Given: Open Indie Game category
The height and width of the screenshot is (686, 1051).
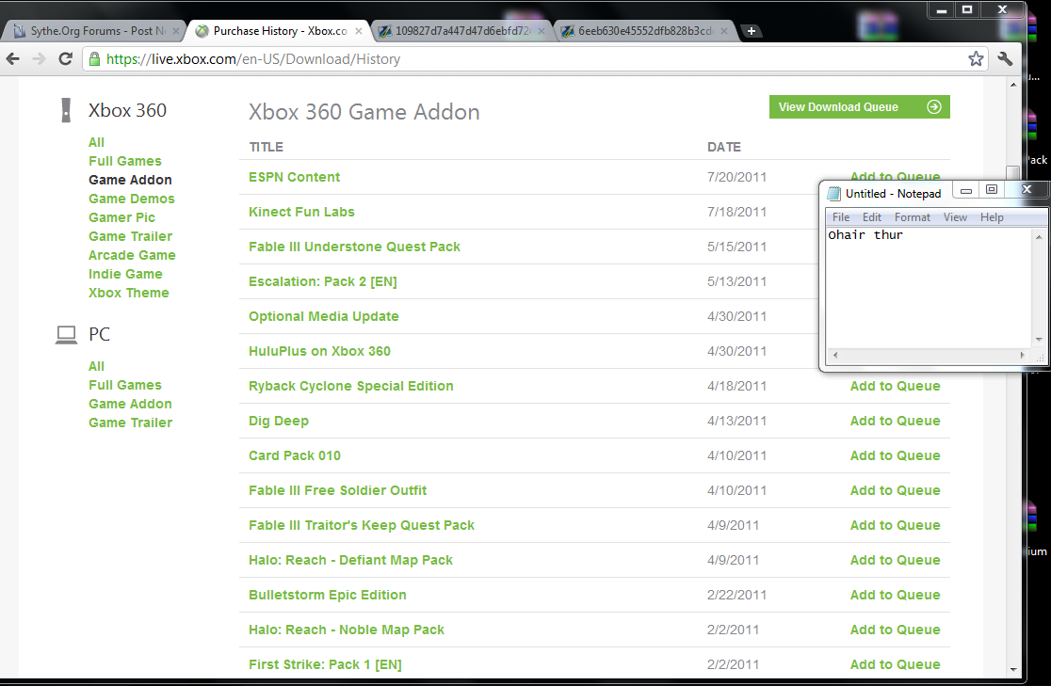Looking at the screenshot, I should [x=125, y=273].
